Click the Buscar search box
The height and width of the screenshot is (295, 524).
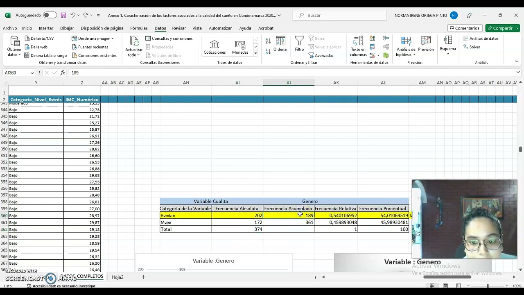(x=339, y=15)
